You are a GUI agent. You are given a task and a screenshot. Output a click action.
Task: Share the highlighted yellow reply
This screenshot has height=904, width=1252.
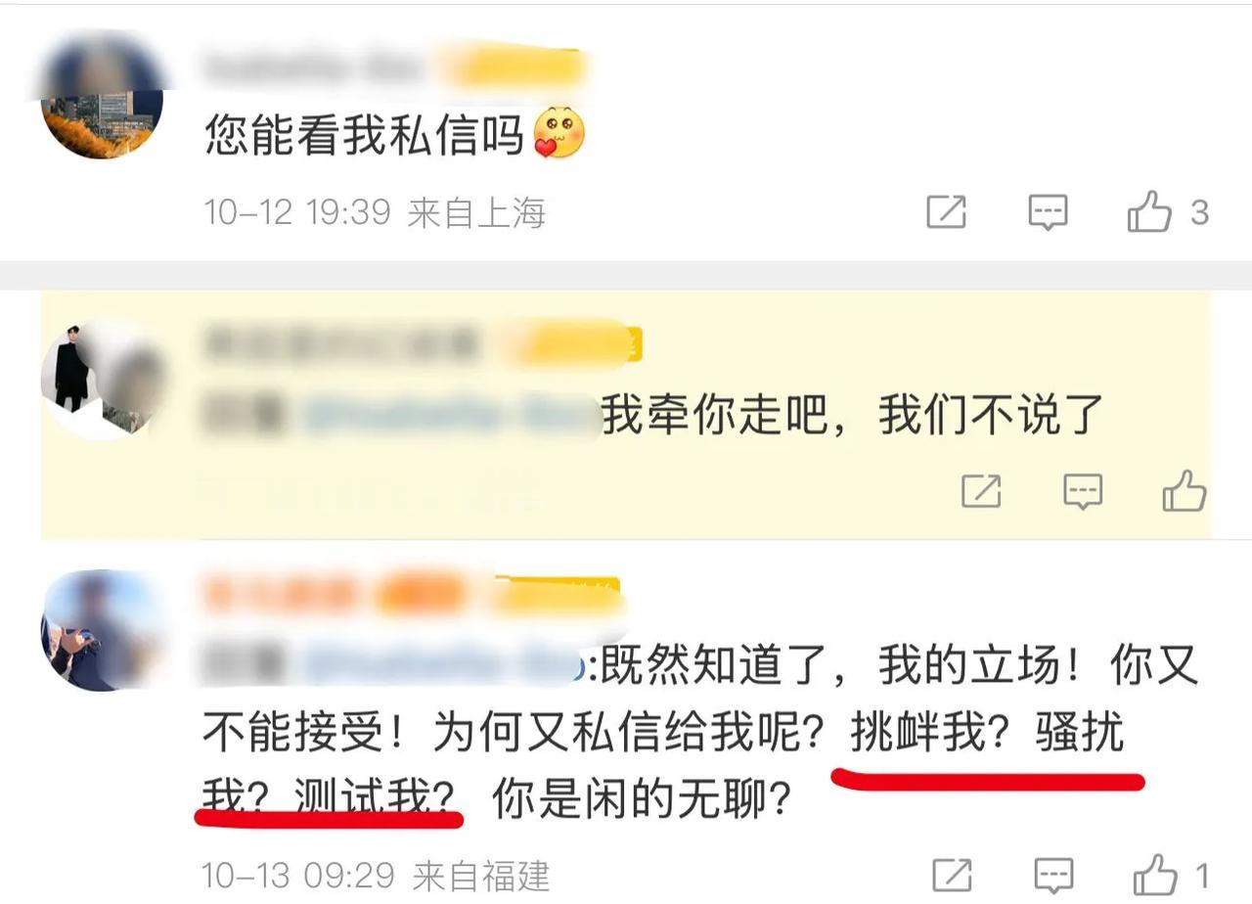pos(981,491)
